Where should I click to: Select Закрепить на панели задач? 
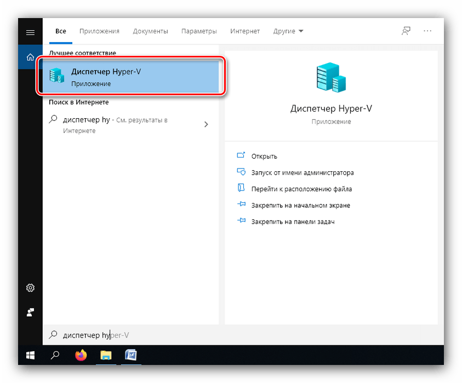coord(293,222)
